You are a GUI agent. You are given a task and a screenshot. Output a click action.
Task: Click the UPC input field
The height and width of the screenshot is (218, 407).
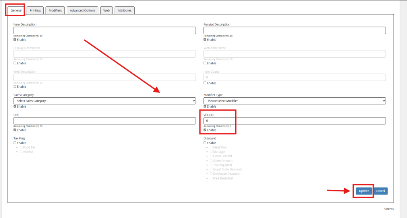point(105,121)
